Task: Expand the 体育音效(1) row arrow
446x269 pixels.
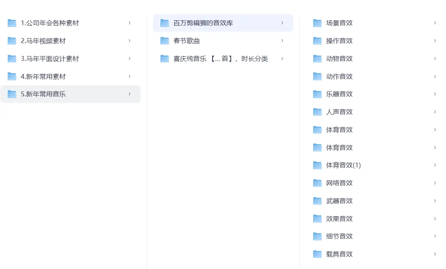Action: click(x=435, y=165)
